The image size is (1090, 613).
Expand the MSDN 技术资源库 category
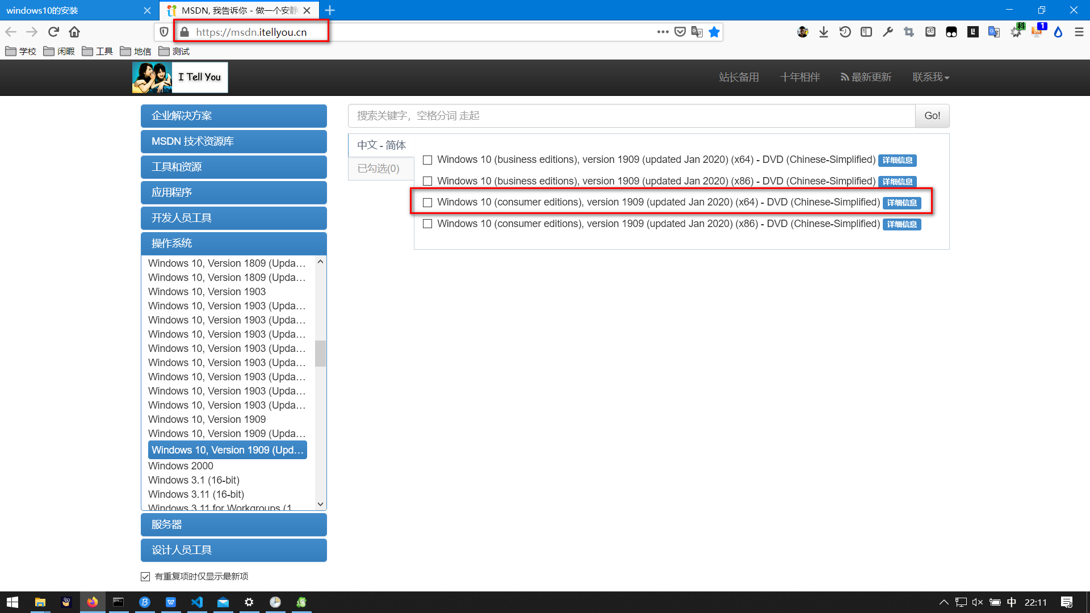[x=234, y=141]
